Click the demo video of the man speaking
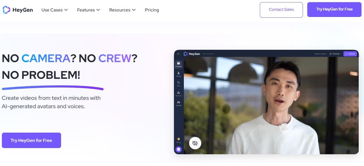The width and height of the screenshot is (364, 166). pos(271,105)
